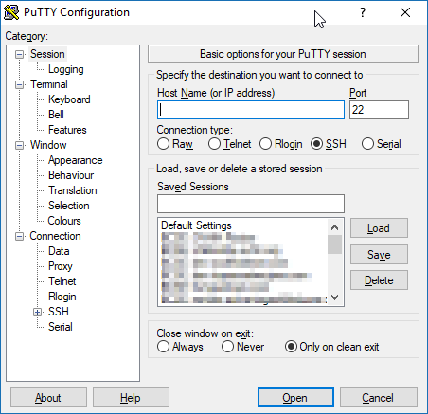Collapse the Connection tree node
Image resolution: width=428 pixels, height=414 pixels.
(x=19, y=236)
